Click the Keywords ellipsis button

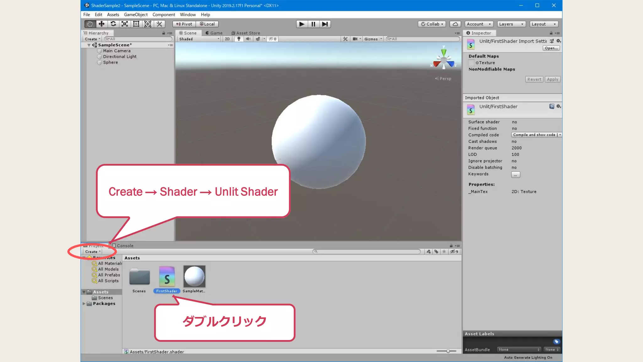pos(516,175)
